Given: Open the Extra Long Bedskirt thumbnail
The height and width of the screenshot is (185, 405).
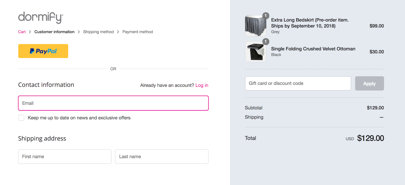Looking at the screenshot, I should [255, 26].
